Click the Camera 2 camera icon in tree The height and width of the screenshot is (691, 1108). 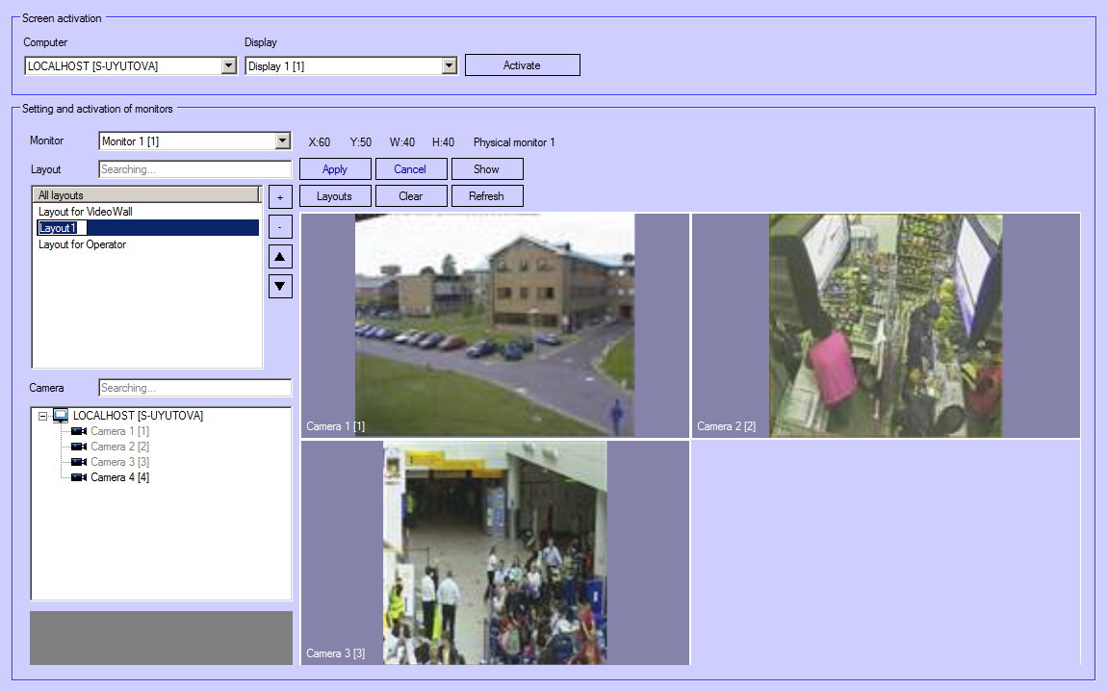tap(79, 447)
